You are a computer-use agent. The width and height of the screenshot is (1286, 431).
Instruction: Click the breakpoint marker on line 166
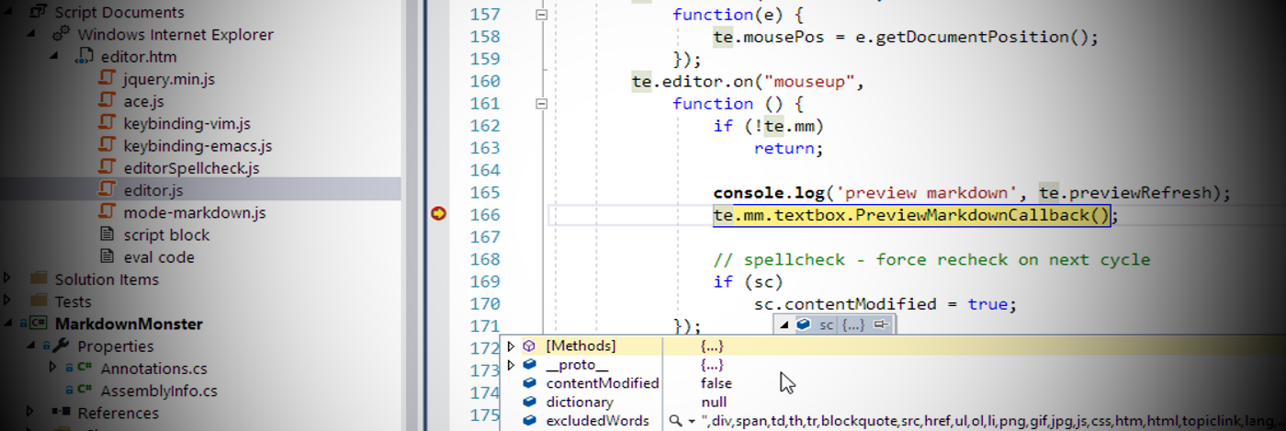point(439,214)
